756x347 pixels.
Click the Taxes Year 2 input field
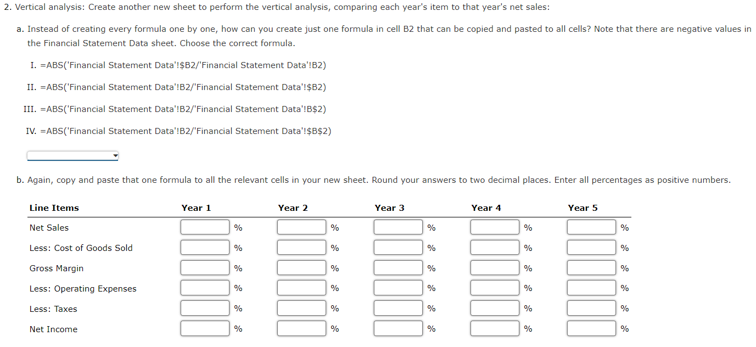[x=301, y=309]
